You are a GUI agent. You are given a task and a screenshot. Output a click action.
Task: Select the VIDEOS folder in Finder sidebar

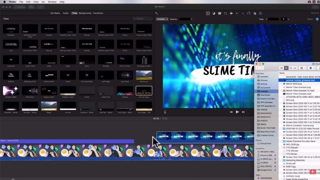tap(264, 110)
